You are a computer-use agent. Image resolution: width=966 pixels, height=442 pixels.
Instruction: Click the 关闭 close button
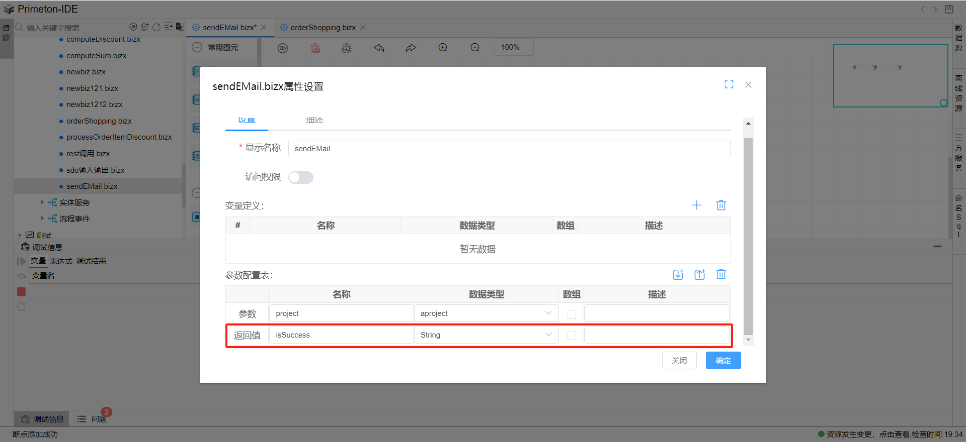(x=679, y=361)
